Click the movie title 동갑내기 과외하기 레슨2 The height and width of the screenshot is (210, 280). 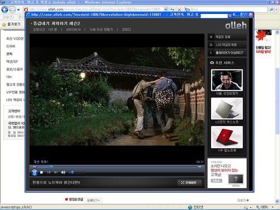click(57, 24)
